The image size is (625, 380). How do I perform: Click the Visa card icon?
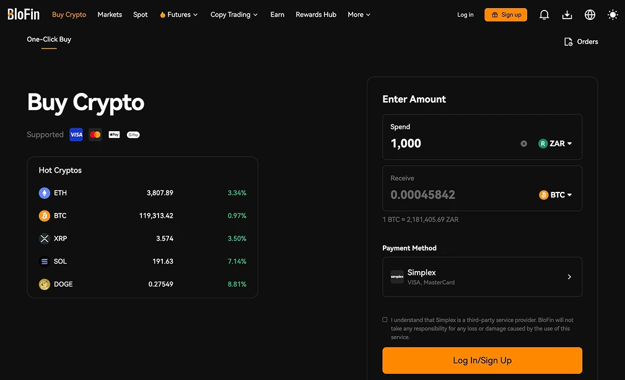[76, 135]
